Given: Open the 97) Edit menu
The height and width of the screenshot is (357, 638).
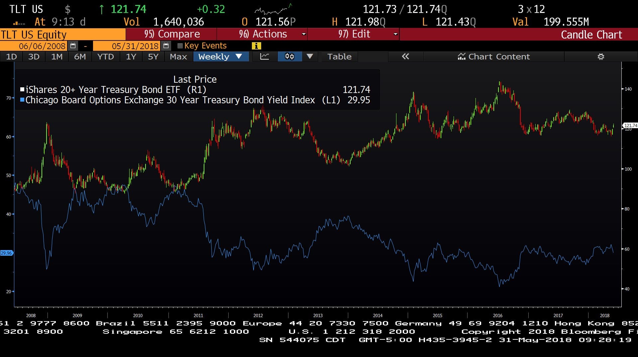Looking at the screenshot, I should pos(354,34).
